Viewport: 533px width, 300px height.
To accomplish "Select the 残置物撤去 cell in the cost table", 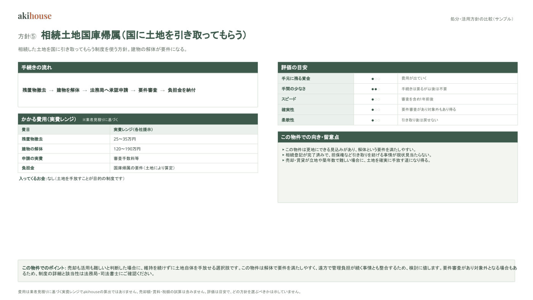I will (64, 139).
